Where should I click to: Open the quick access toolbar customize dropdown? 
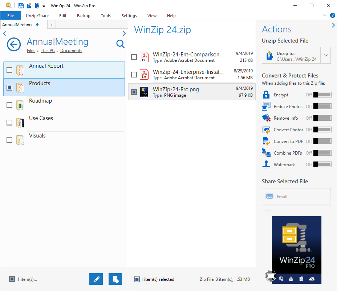[x=44, y=6]
